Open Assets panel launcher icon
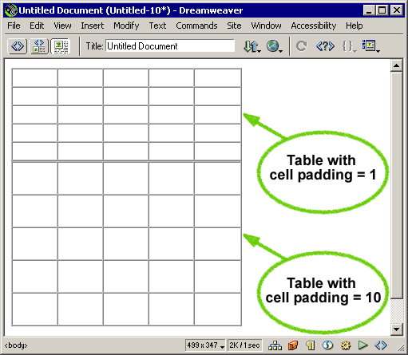This screenshot has height=355, width=408. coord(293,345)
